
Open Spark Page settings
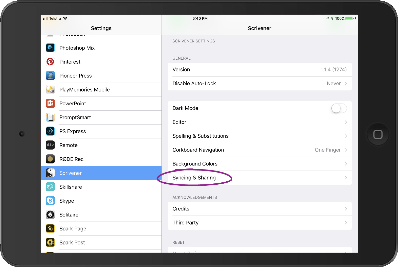pyautogui.click(x=101, y=229)
